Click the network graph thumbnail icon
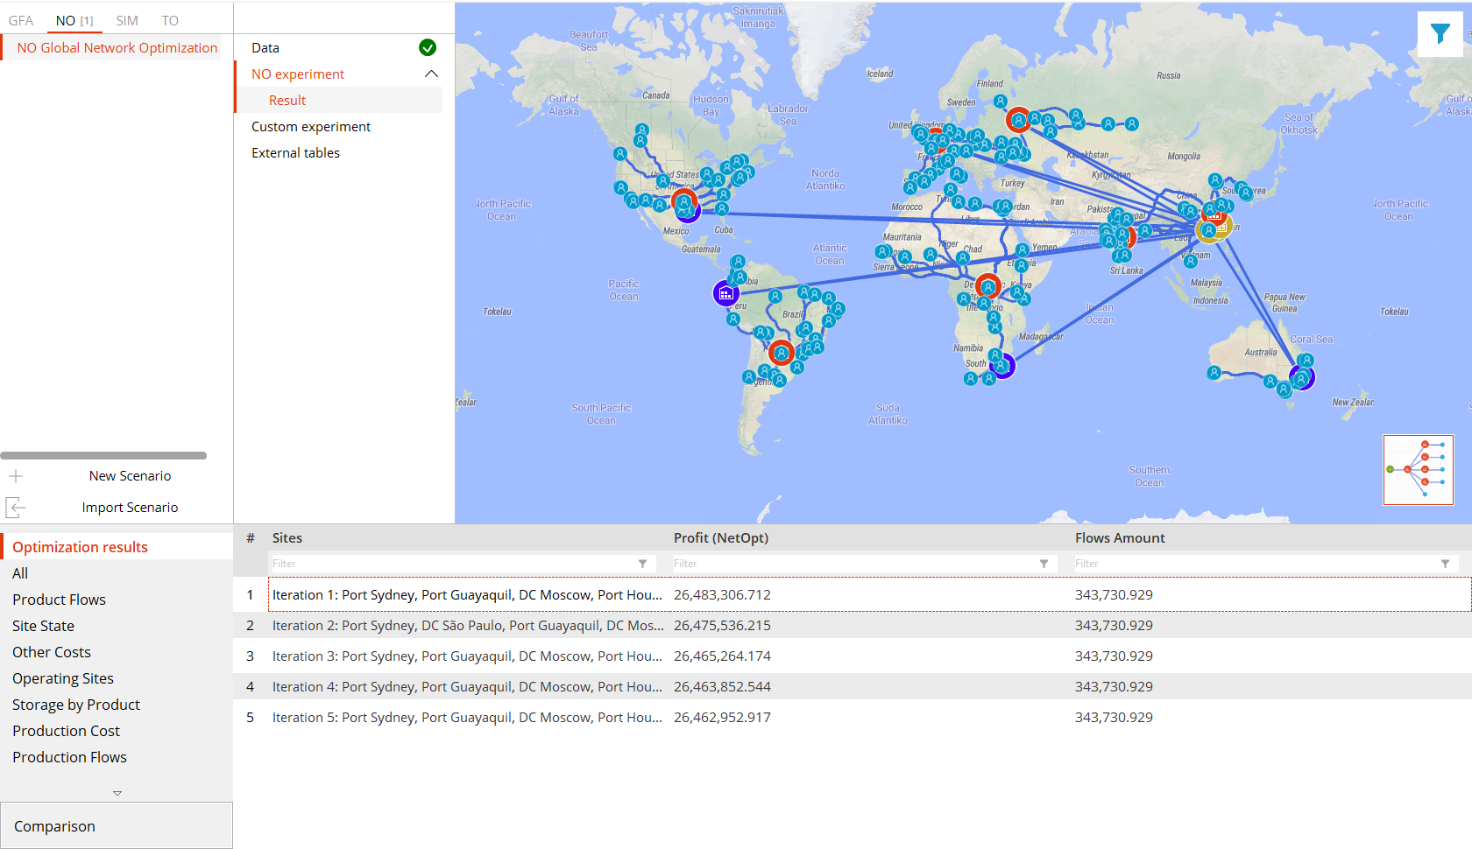This screenshot has height=849, width=1472. coord(1418,470)
